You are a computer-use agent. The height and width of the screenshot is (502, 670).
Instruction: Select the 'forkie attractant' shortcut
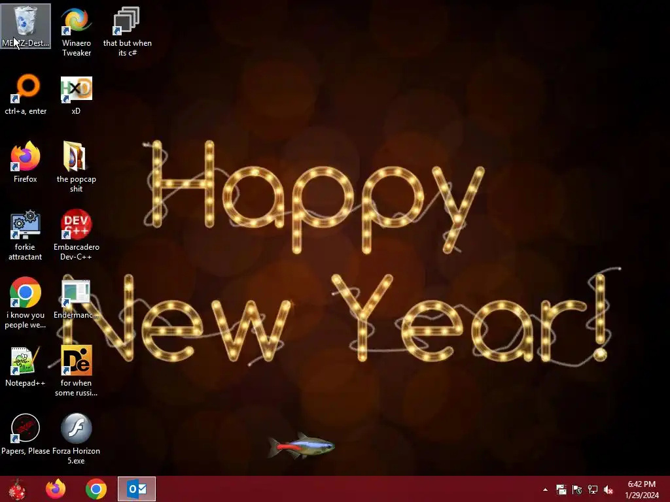[26, 235]
